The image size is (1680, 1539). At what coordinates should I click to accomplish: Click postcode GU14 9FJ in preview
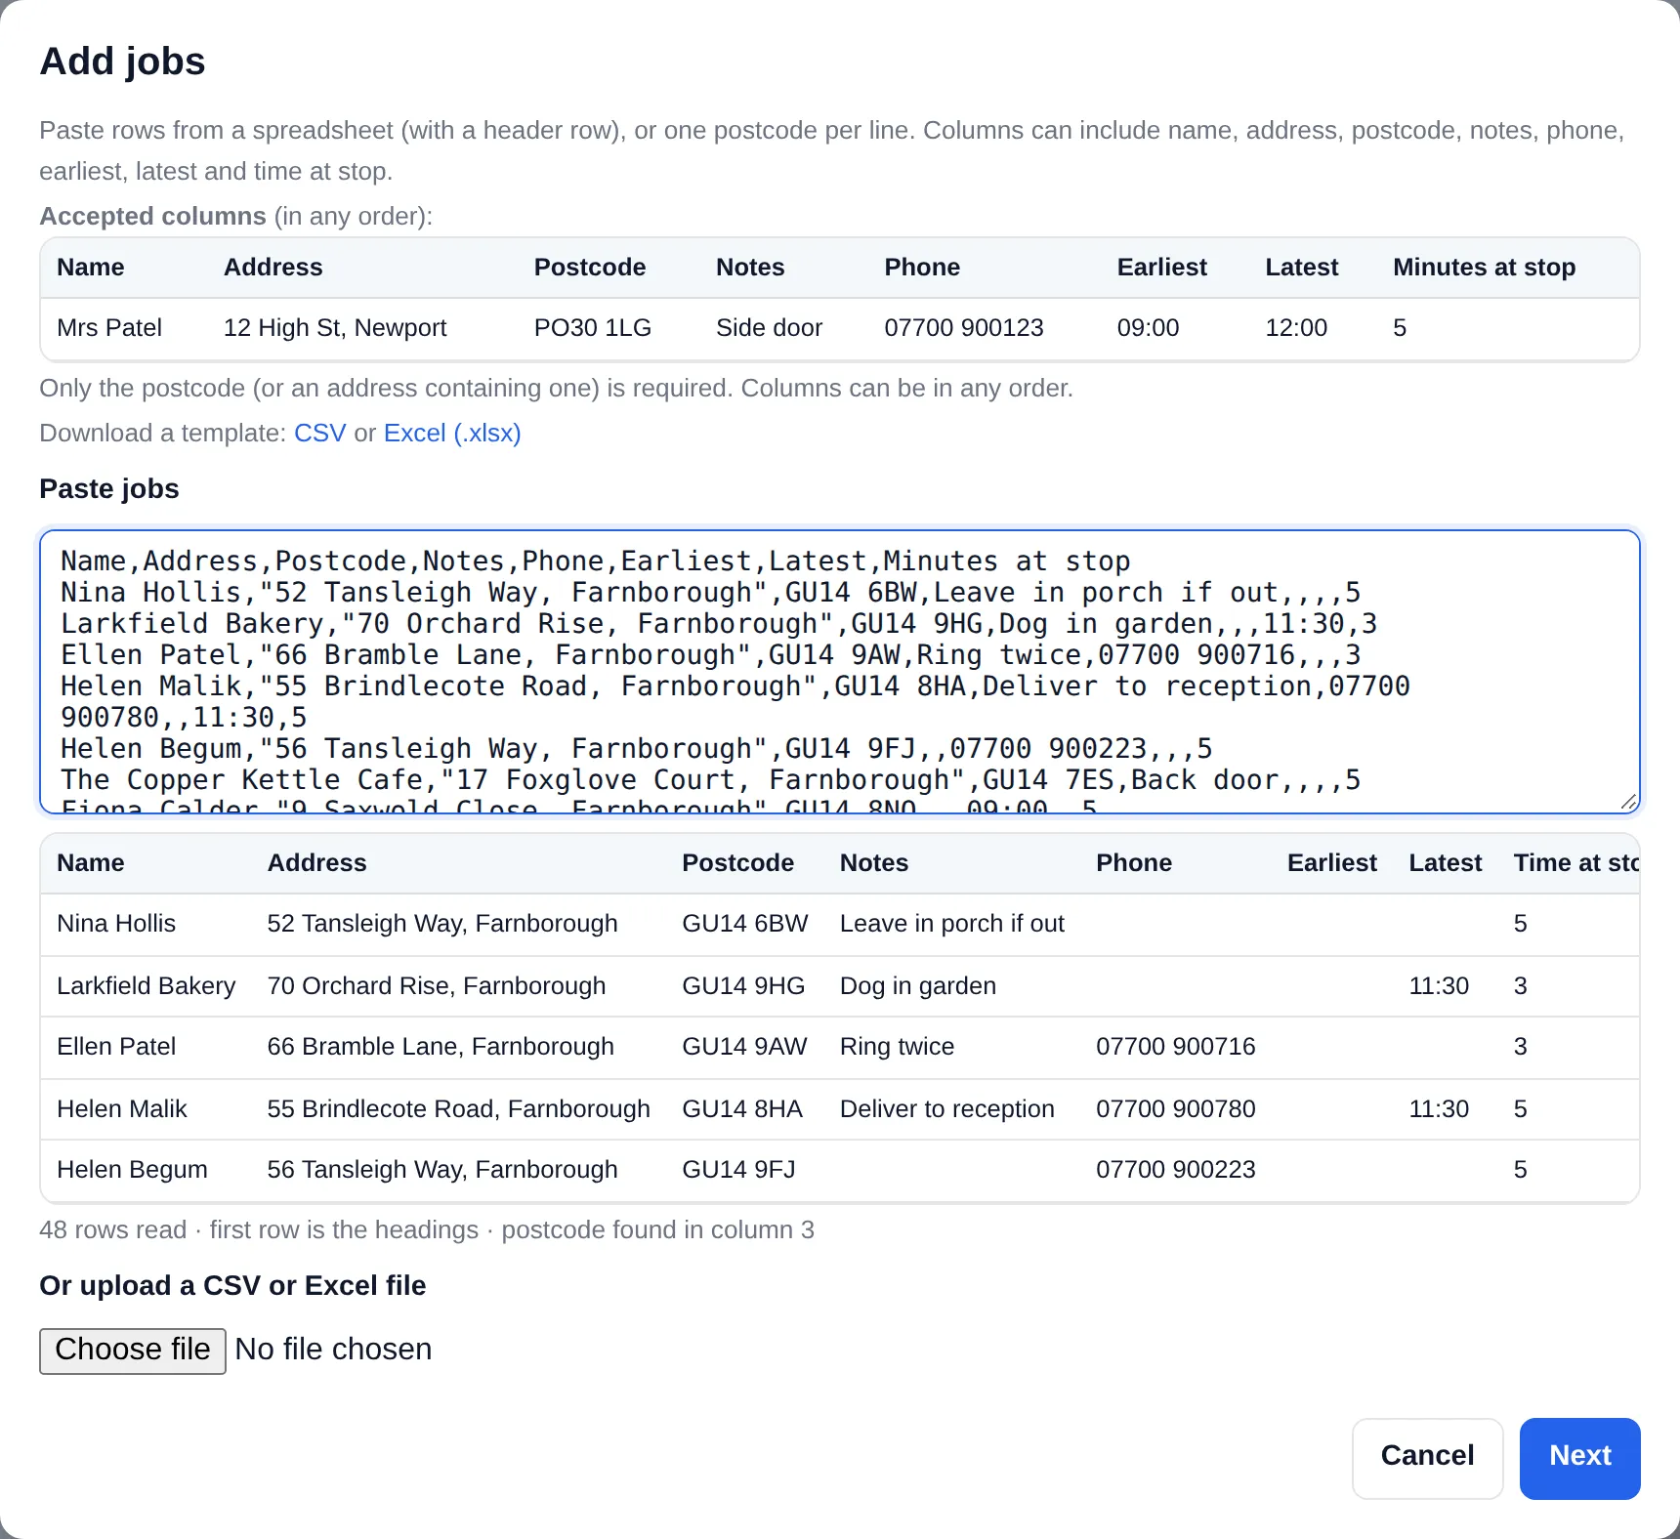(738, 1170)
